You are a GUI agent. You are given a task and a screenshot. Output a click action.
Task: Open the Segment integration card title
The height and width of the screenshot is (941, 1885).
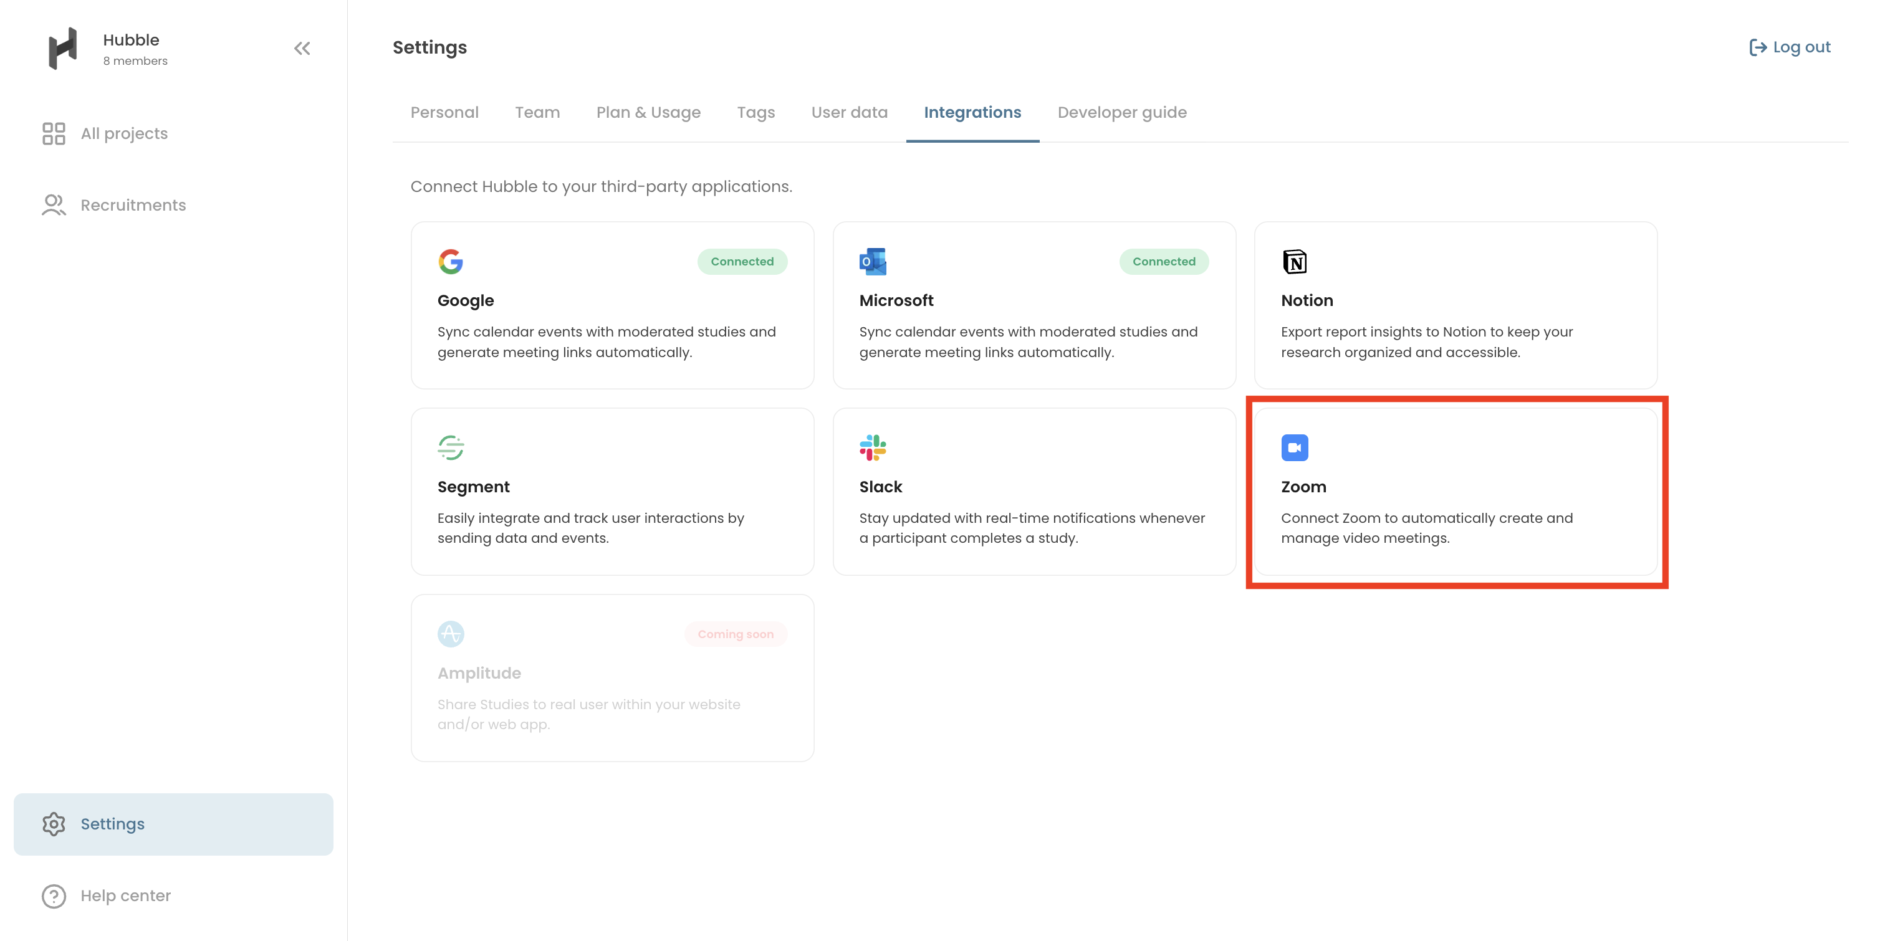click(474, 487)
